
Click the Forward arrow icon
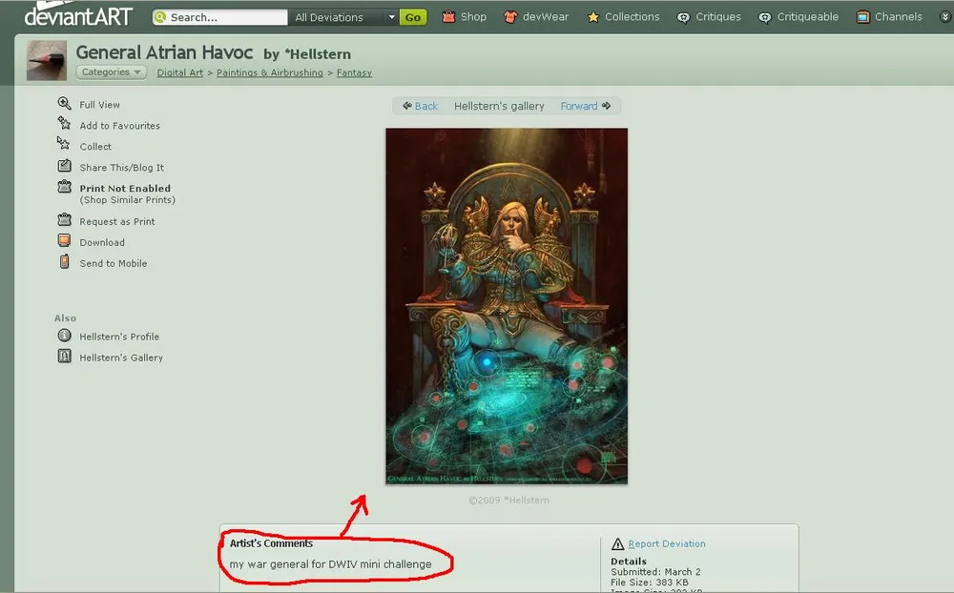point(606,106)
